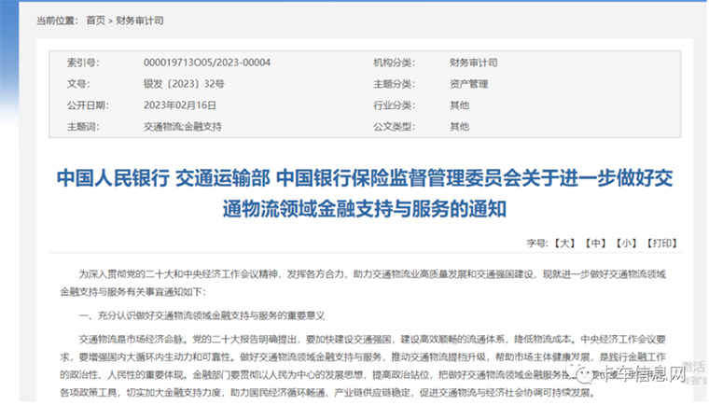Click the 字号 label beside the size options
The width and height of the screenshot is (709, 405).
pyautogui.click(x=537, y=243)
